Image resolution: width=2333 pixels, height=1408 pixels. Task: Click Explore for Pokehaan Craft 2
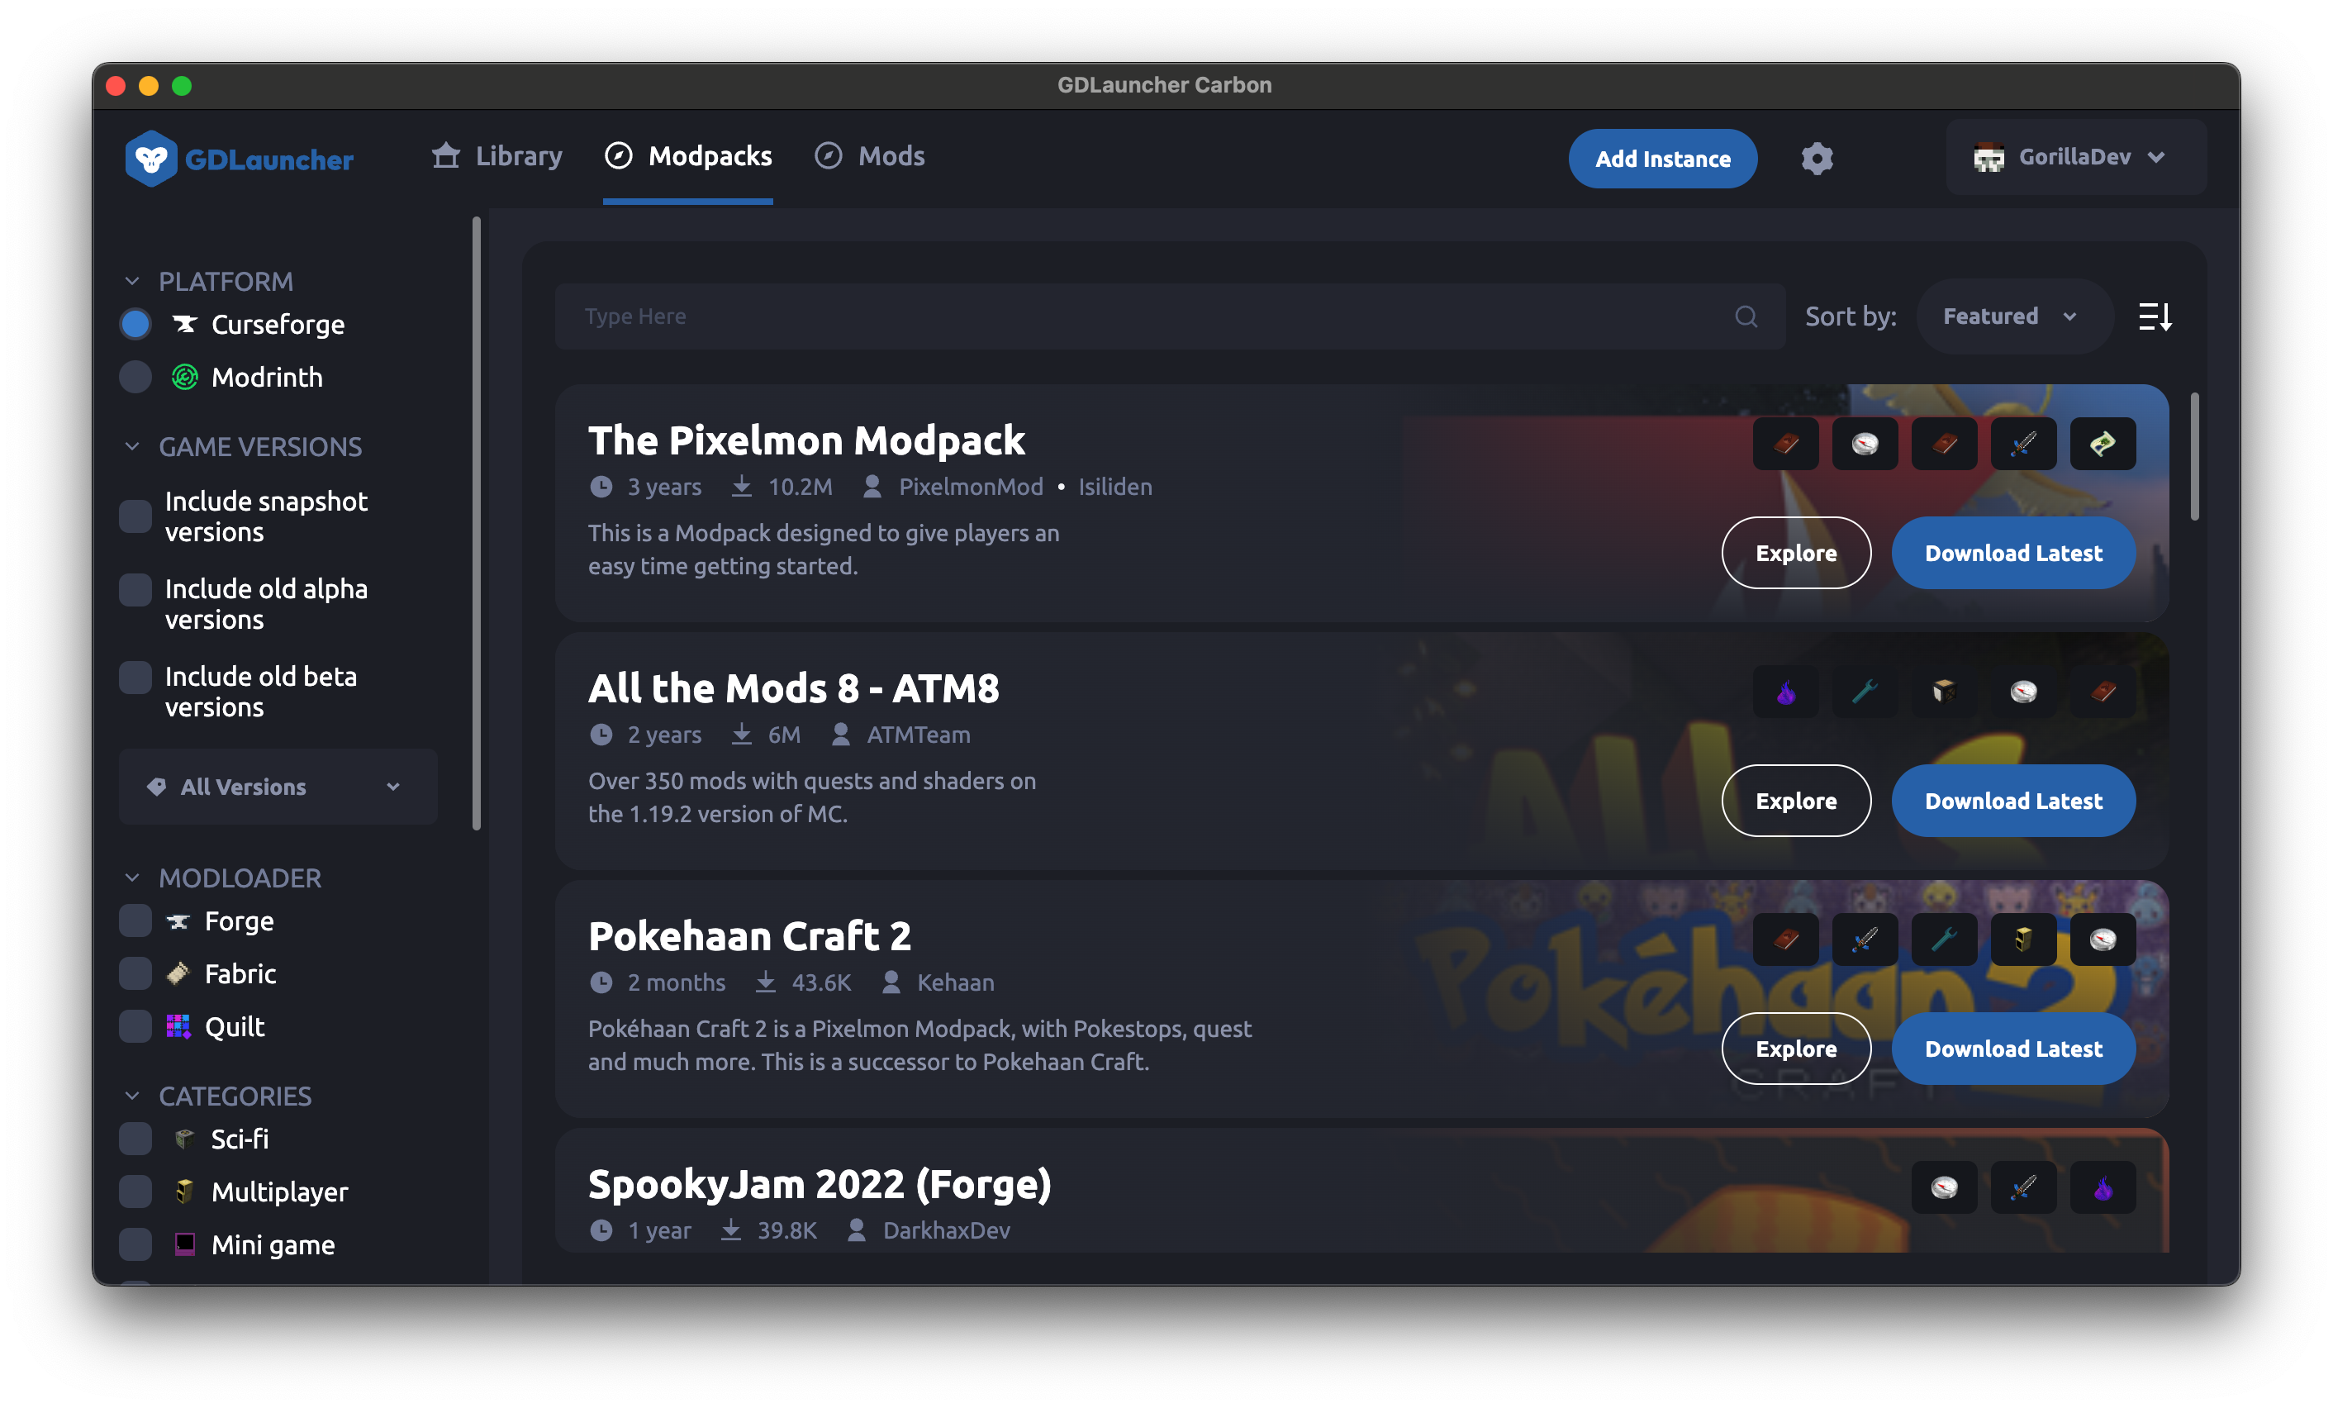coord(1796,1048)
